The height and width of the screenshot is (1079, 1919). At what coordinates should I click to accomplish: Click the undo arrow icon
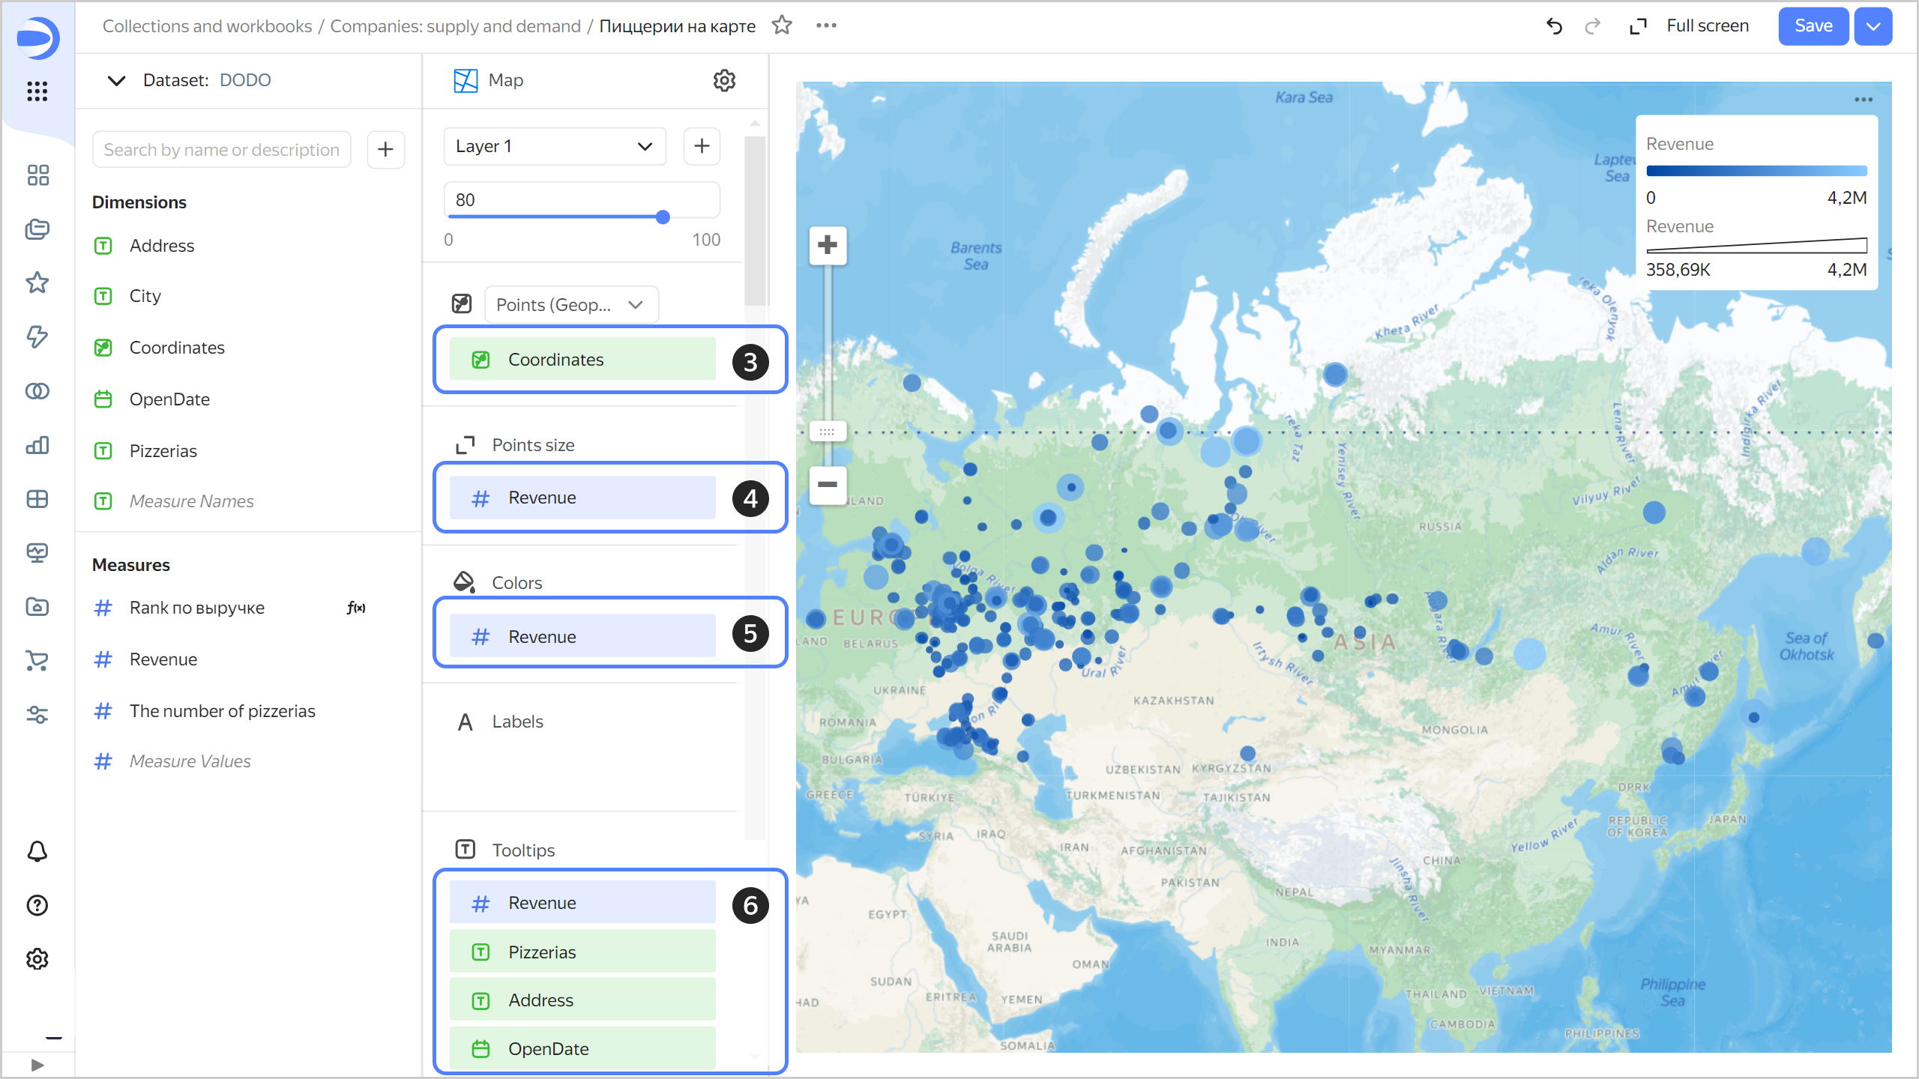click(x=1555, y=26)
